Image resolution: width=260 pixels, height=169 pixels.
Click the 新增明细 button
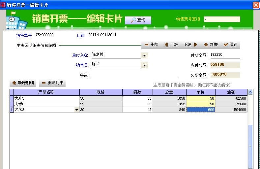click(23, 83)
